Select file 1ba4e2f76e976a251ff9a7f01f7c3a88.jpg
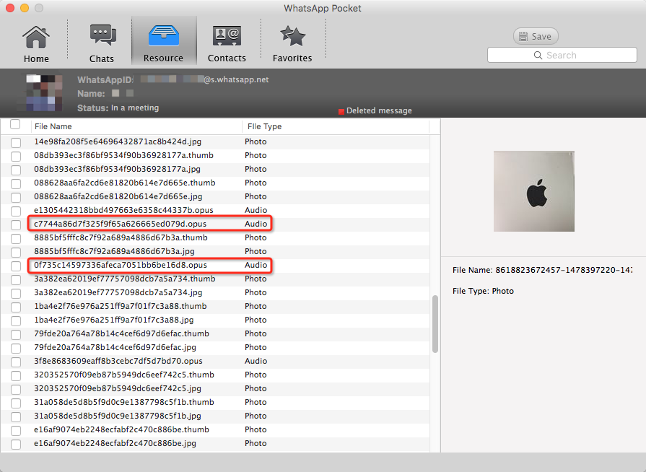The height and width of the screenshot is (472, 646). [x=114, y=320]
